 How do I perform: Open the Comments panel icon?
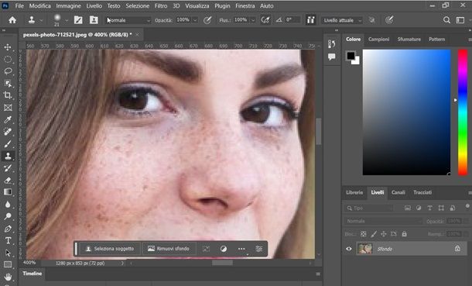331,57
